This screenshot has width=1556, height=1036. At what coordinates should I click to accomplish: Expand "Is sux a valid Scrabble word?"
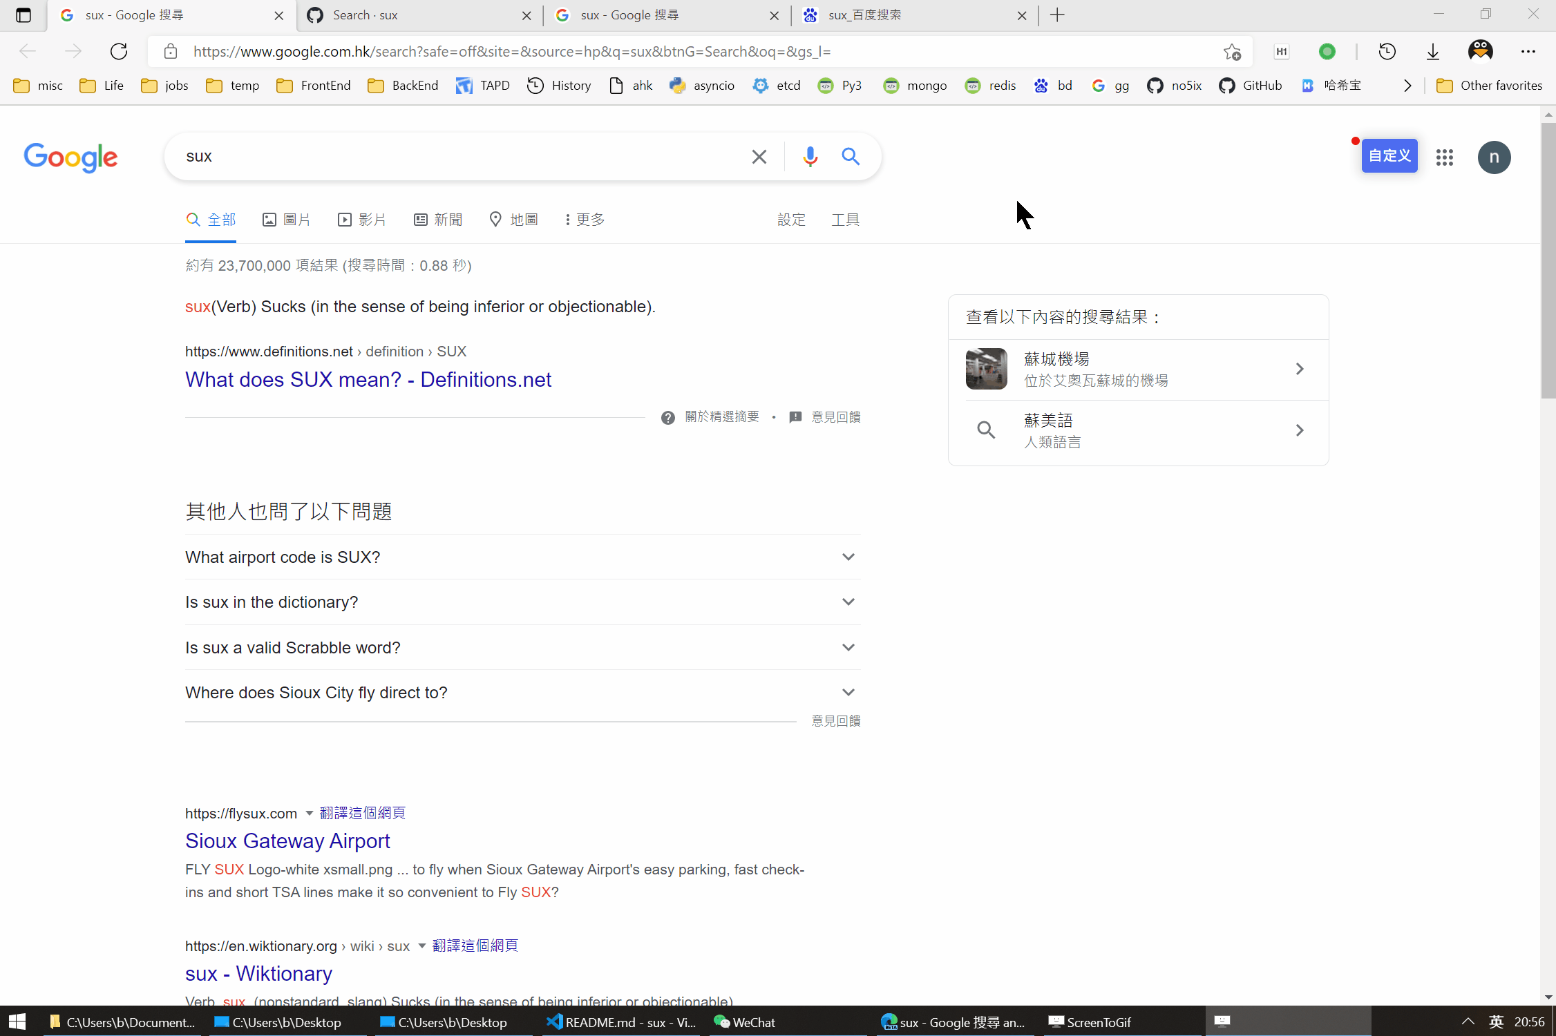(848, 647)
